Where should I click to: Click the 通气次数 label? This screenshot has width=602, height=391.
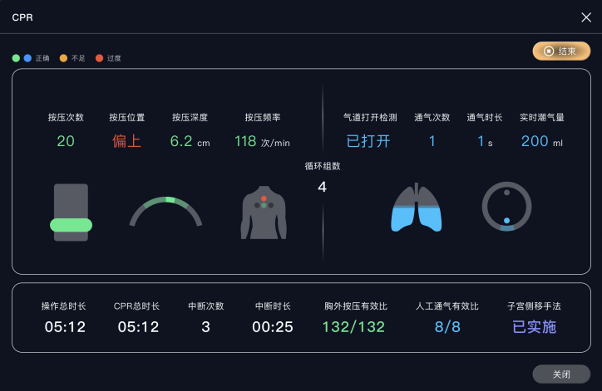[432, 117]
